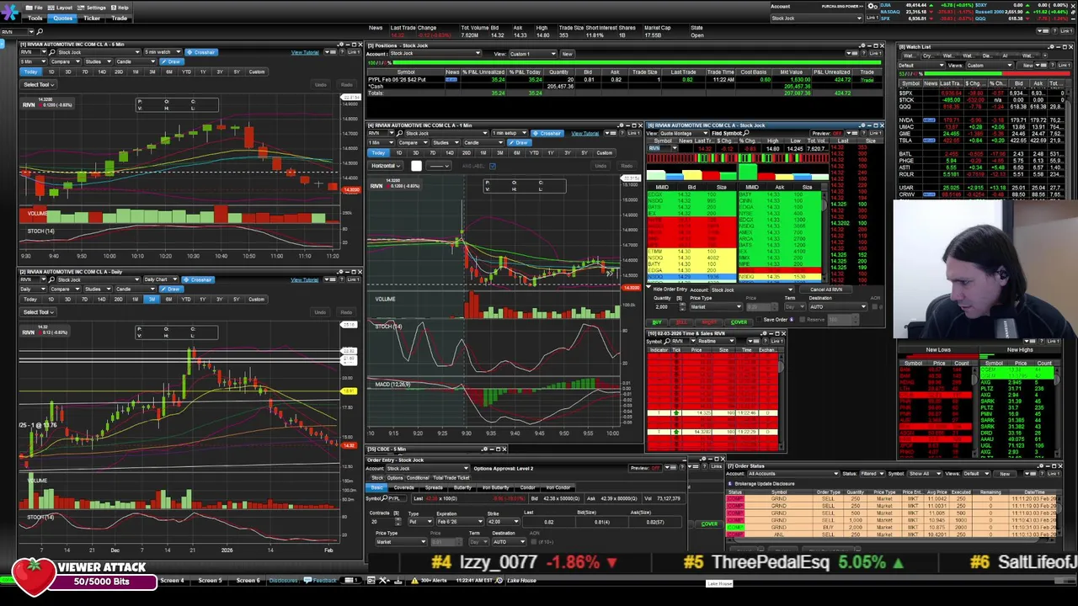
Task: Pick the white line color swatch
Action: pyautogui.click(x=416, y=166)
